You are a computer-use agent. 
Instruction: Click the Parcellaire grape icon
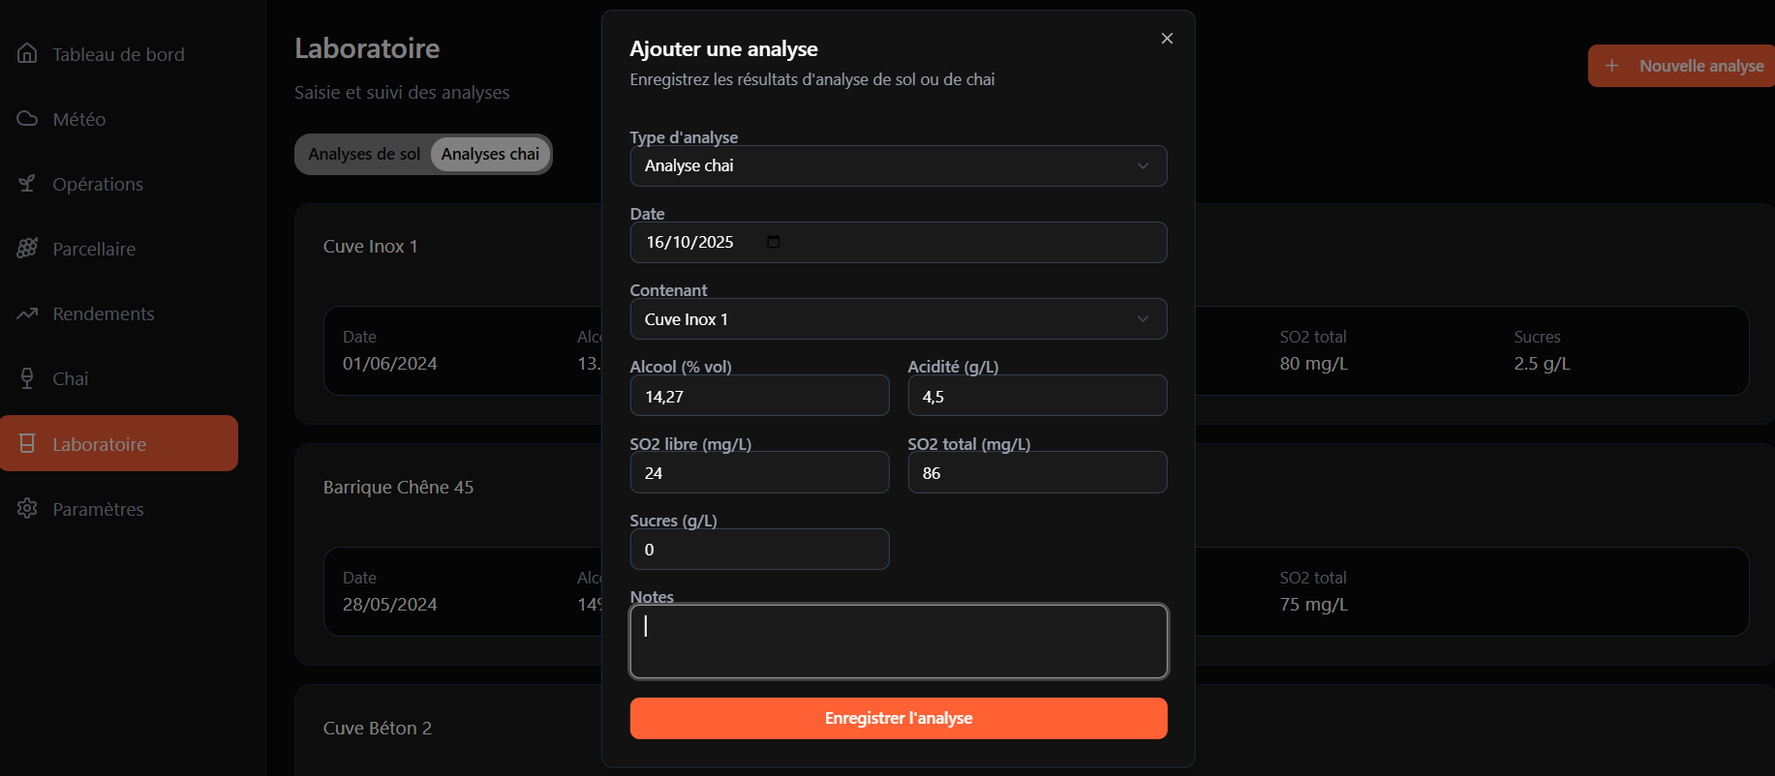(x=27, y=248)
